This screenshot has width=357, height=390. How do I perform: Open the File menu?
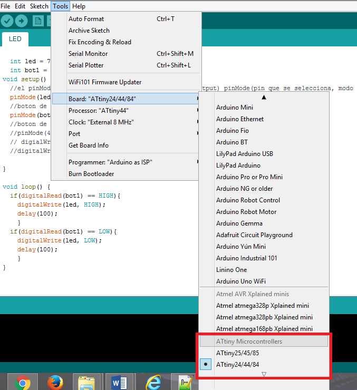[x=5, y=6]
